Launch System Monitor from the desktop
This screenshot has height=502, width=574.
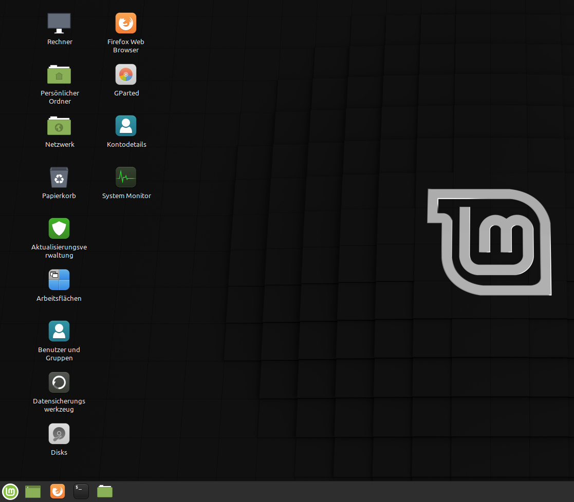tap(125, 177)
